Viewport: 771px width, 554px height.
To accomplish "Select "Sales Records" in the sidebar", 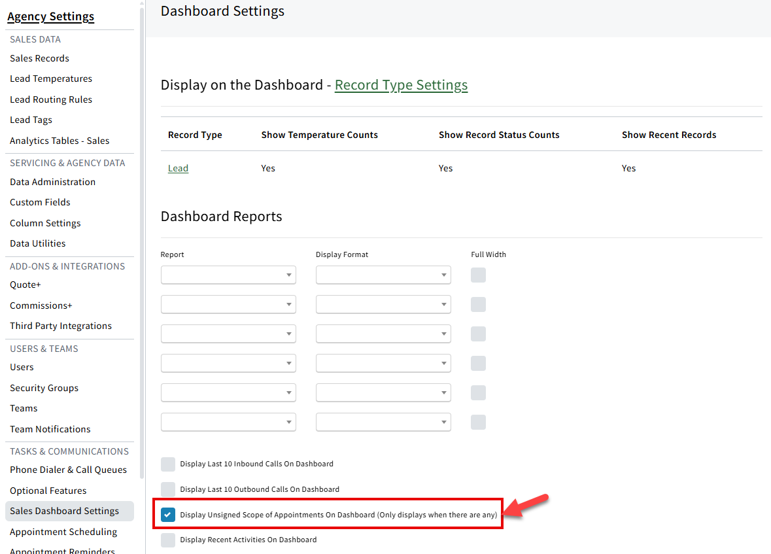I will [x=39, y=58].
